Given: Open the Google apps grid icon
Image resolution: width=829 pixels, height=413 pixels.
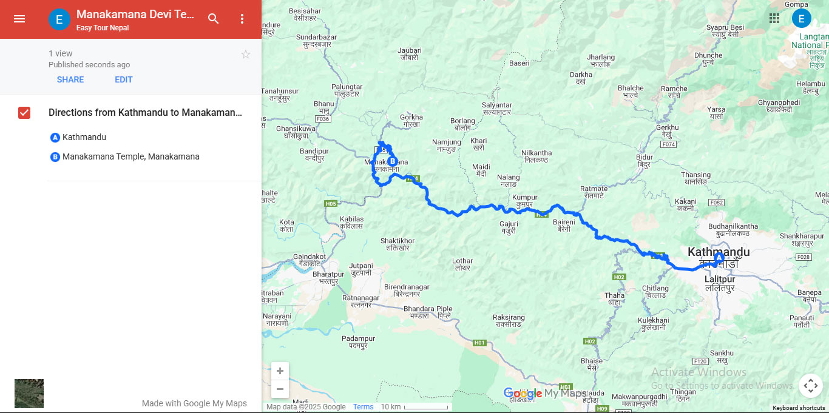Looking at the screenshot, I should click(774, 18).
